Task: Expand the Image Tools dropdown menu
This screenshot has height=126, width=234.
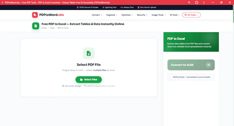Action: [x=159, y=15]
